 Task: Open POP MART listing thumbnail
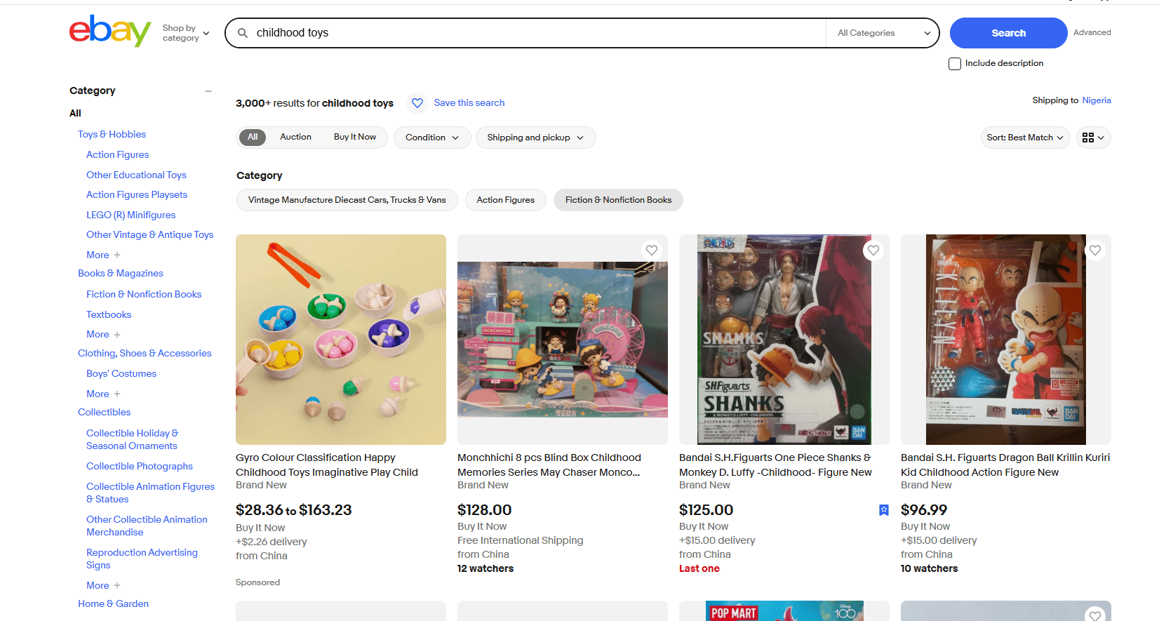click(784, 611)
